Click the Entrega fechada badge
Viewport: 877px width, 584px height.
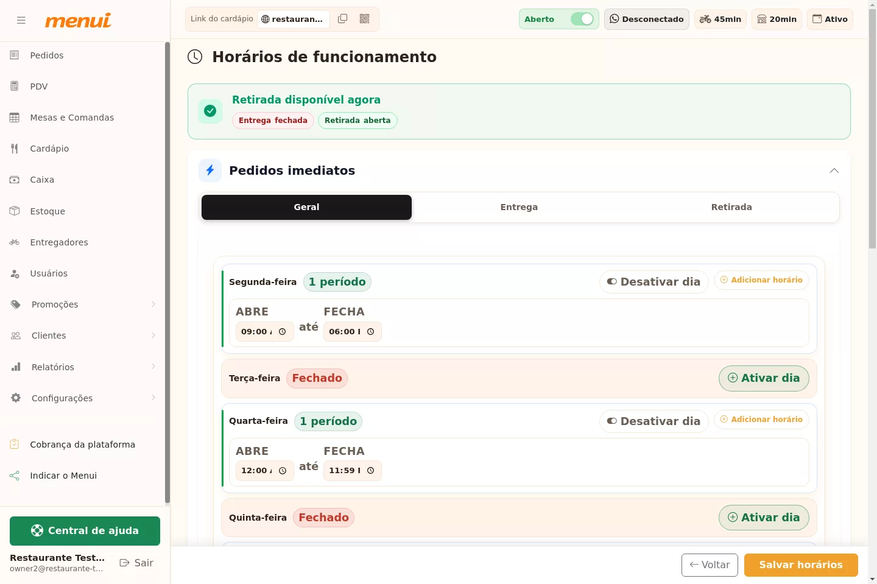tap(273, 121)
